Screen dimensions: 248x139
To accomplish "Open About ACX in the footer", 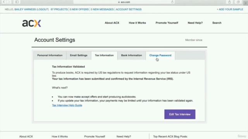I will click(x=26, y=136).
